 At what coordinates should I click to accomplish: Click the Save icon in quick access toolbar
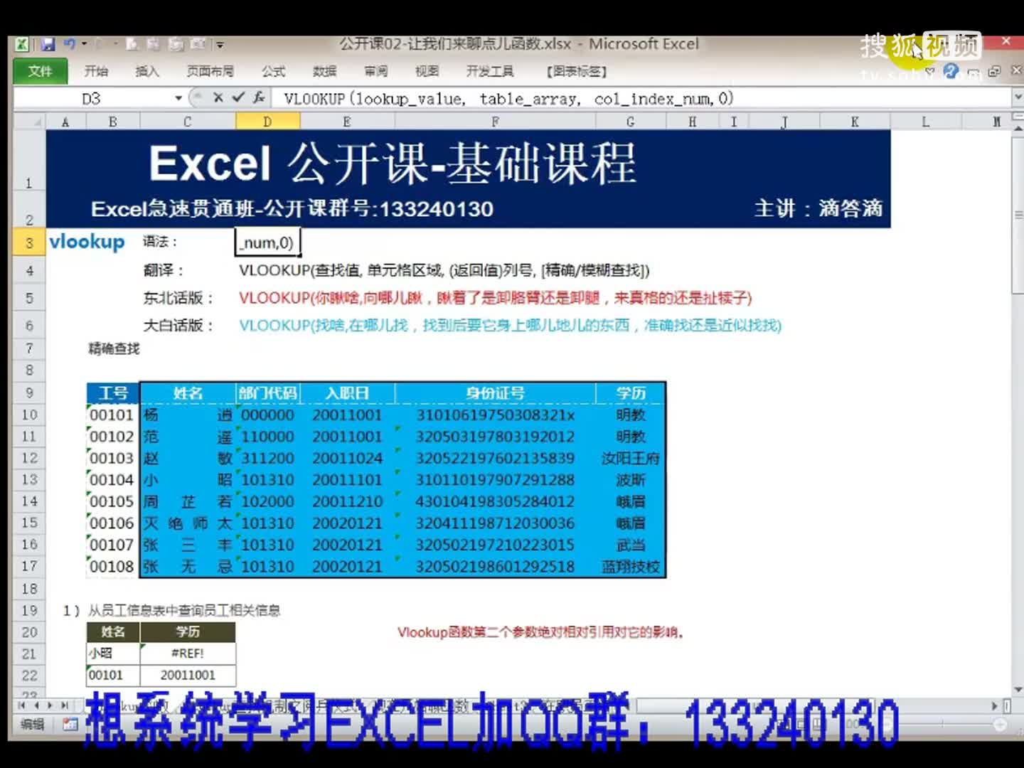click(48, 44)
